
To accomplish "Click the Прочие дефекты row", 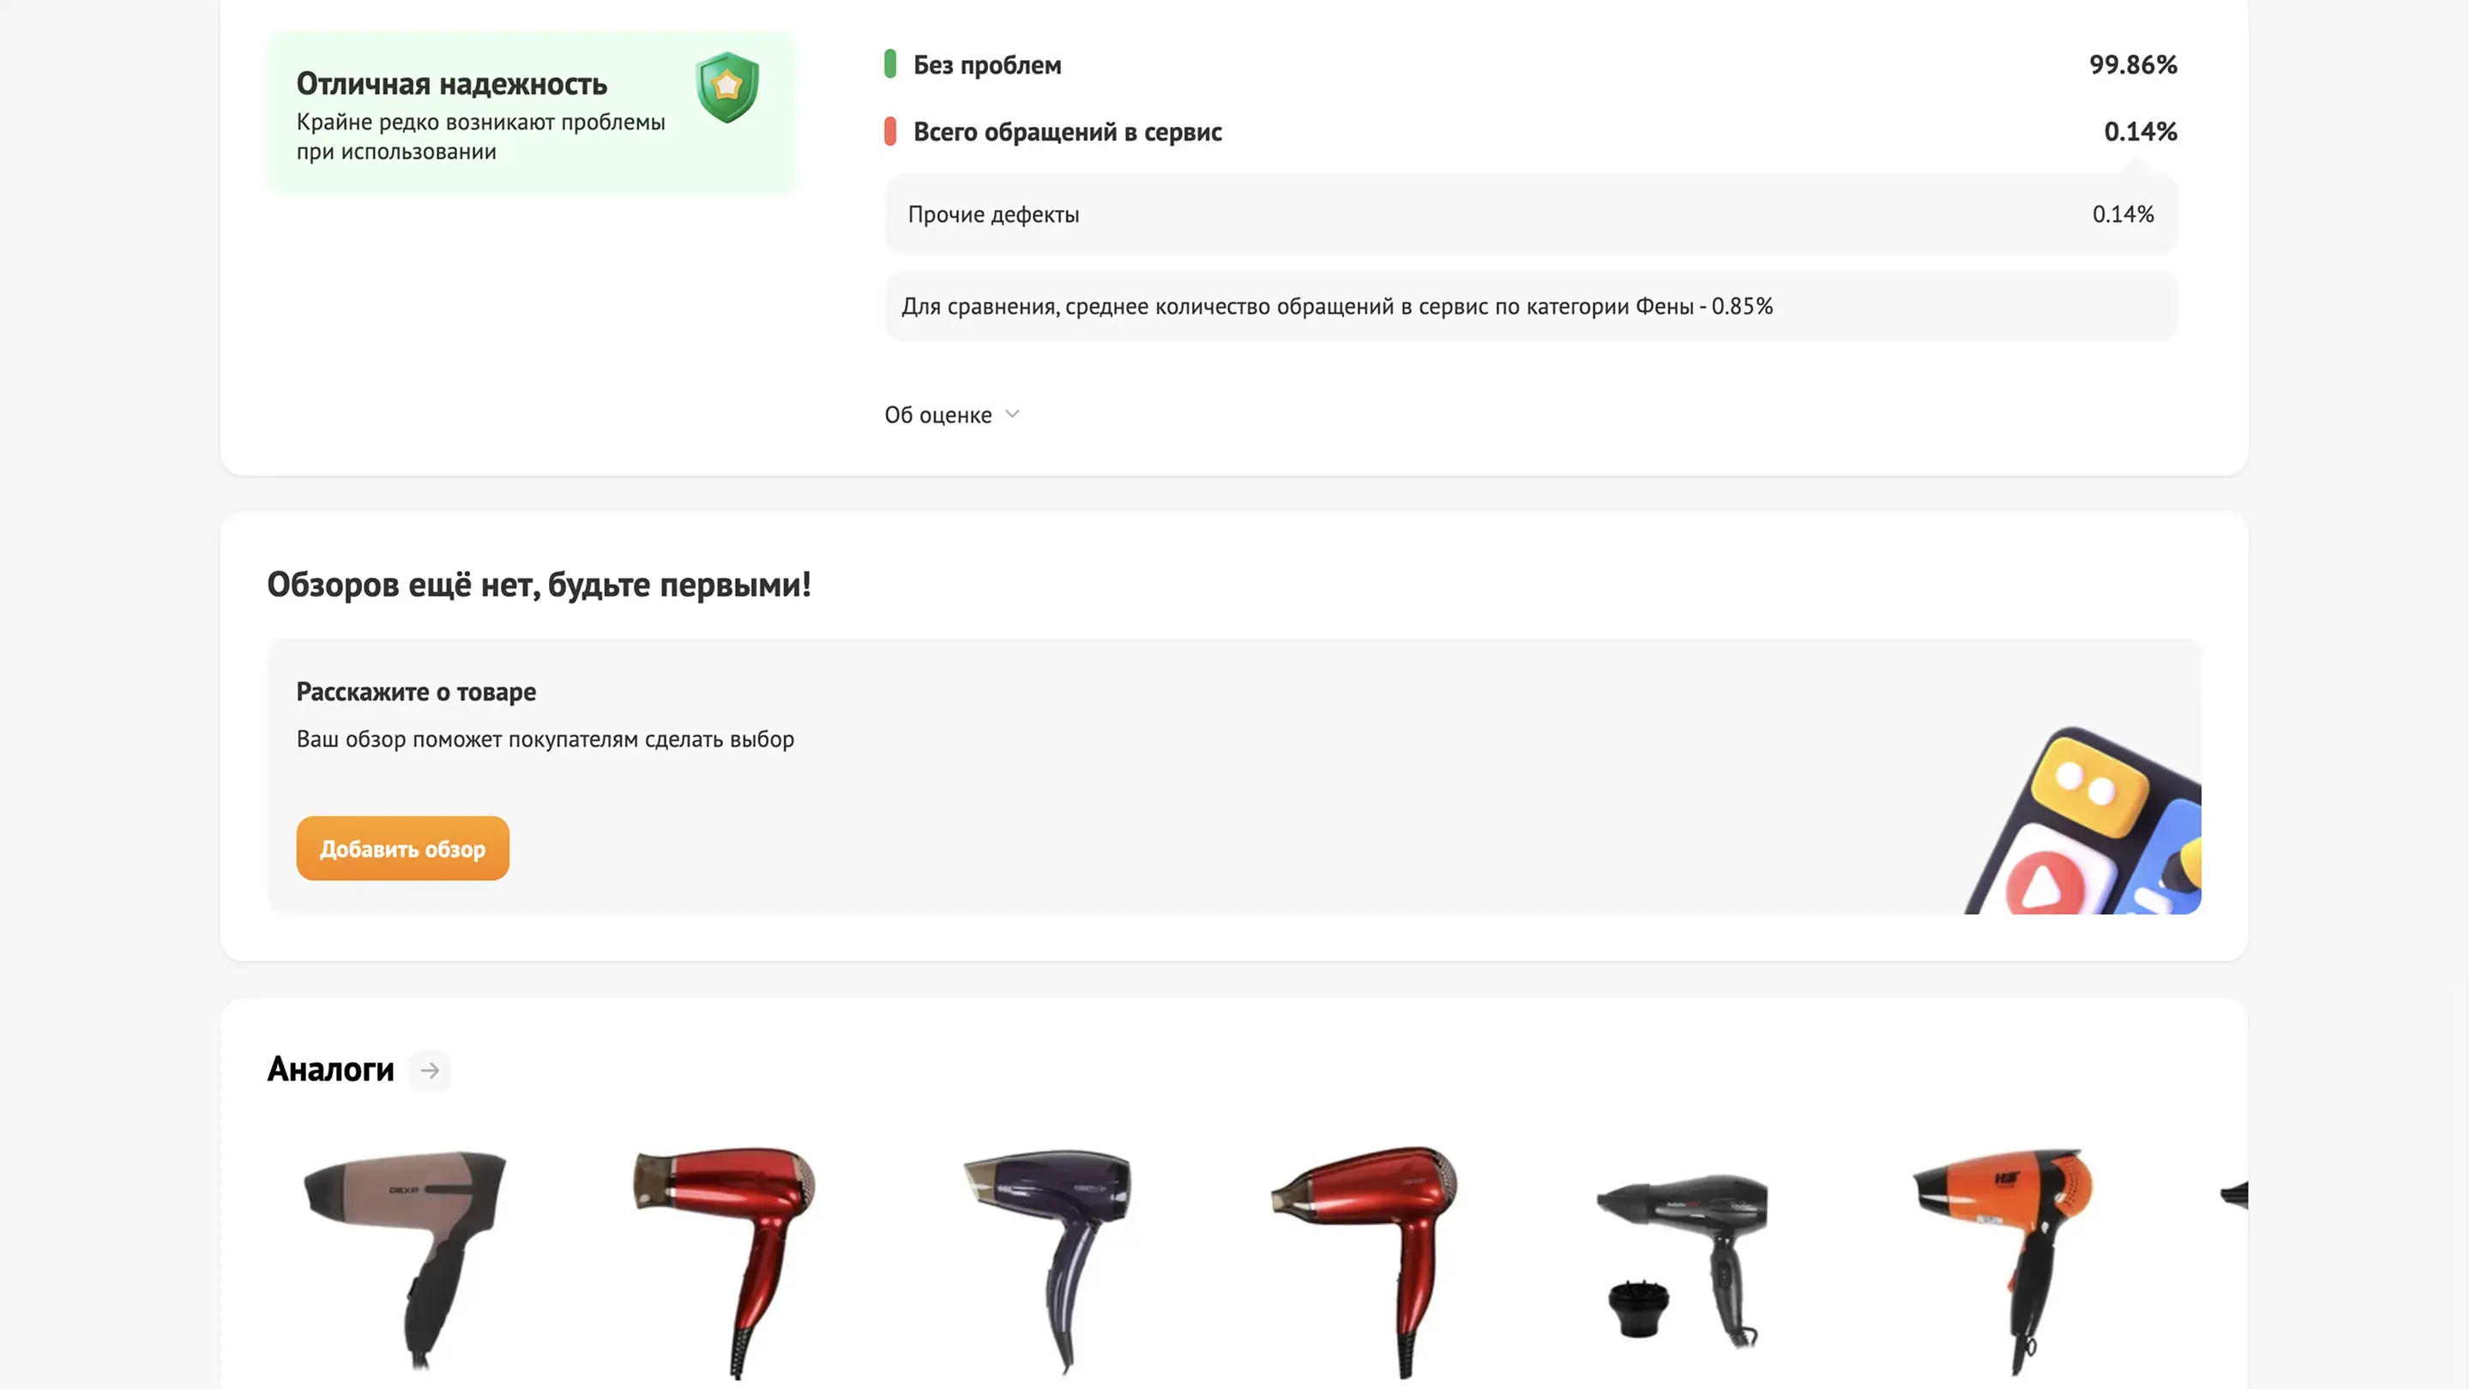I will pyautogui.click(x=1530, y=213).
